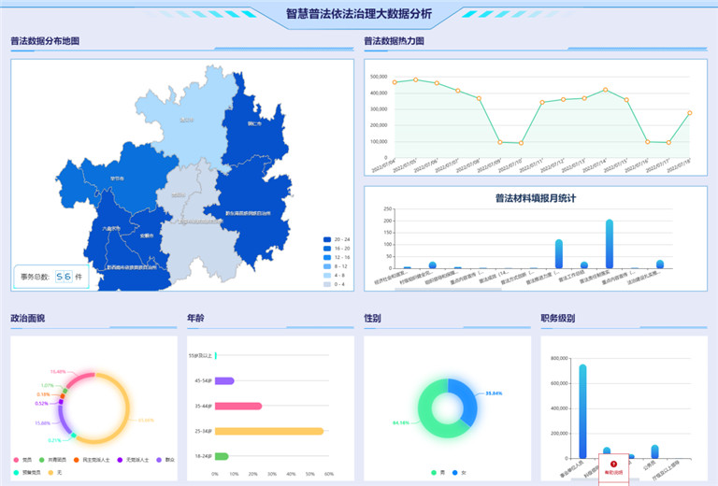Toggle the 共青团员 legend item
718x486 pixels.
(52, 460)
